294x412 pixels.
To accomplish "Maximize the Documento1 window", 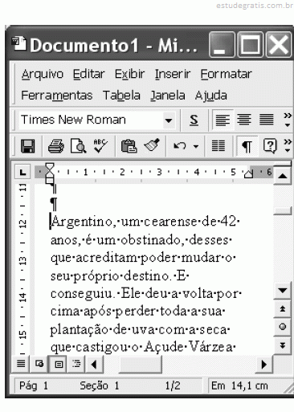I will pos(251,45).
